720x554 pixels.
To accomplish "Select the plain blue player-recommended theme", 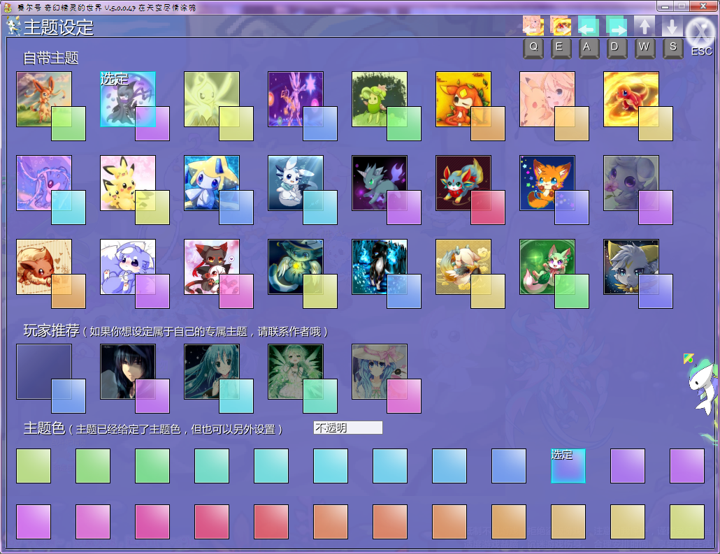I will point(44,372).
